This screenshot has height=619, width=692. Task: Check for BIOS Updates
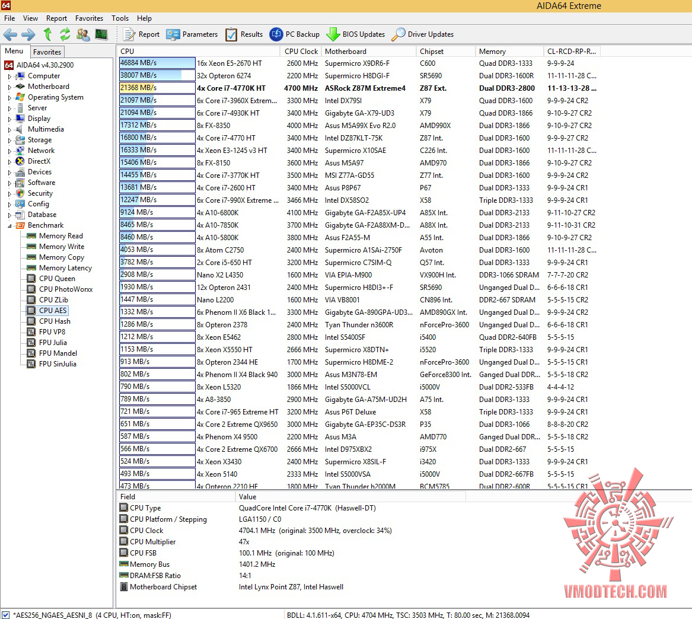[356, 34]
